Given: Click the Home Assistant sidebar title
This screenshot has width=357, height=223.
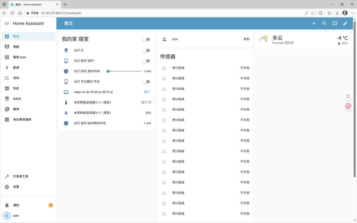Looking at the screenshot, I should [28, 23].
